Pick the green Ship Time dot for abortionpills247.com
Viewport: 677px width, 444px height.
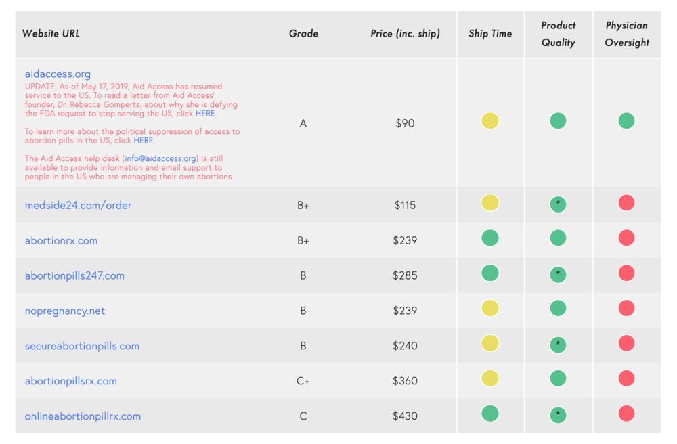click(x=490, y=273)
